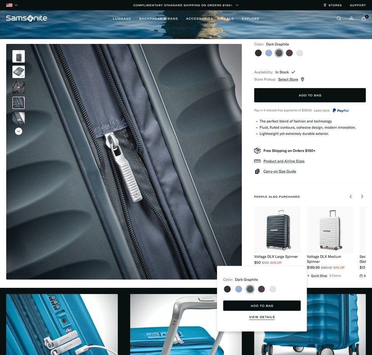Screen dimensions: 372x355
Task: Open the Luggage menu
Action: 122,19
